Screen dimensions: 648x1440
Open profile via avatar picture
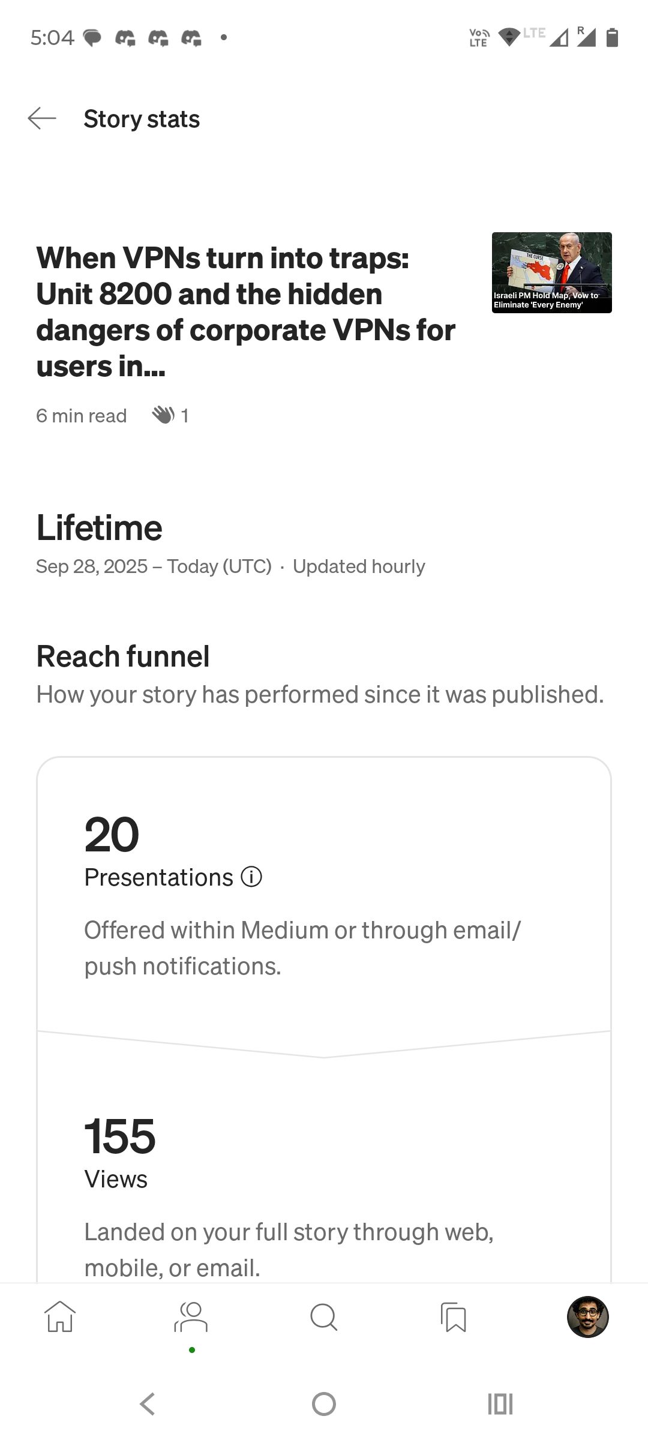[587, 1317]
